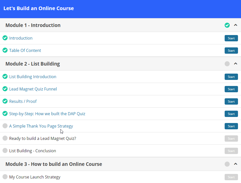Mark A Simple Thank You Page Strategy circle
Viewport: 241px width, 183px height.
point(5,126)
